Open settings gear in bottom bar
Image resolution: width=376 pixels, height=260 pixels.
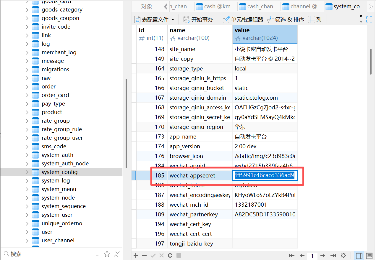343,256
